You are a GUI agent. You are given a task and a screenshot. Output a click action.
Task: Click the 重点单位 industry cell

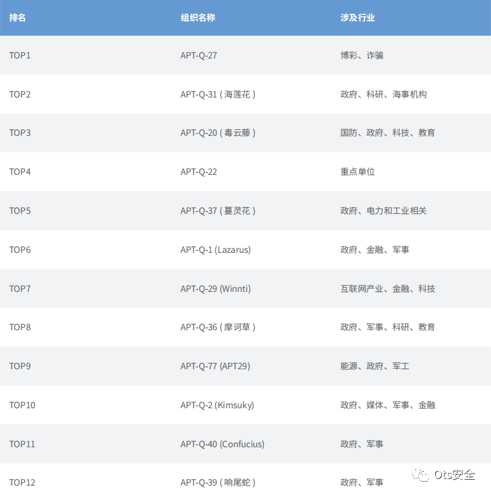pyautogui.click(x=357, y=172)
